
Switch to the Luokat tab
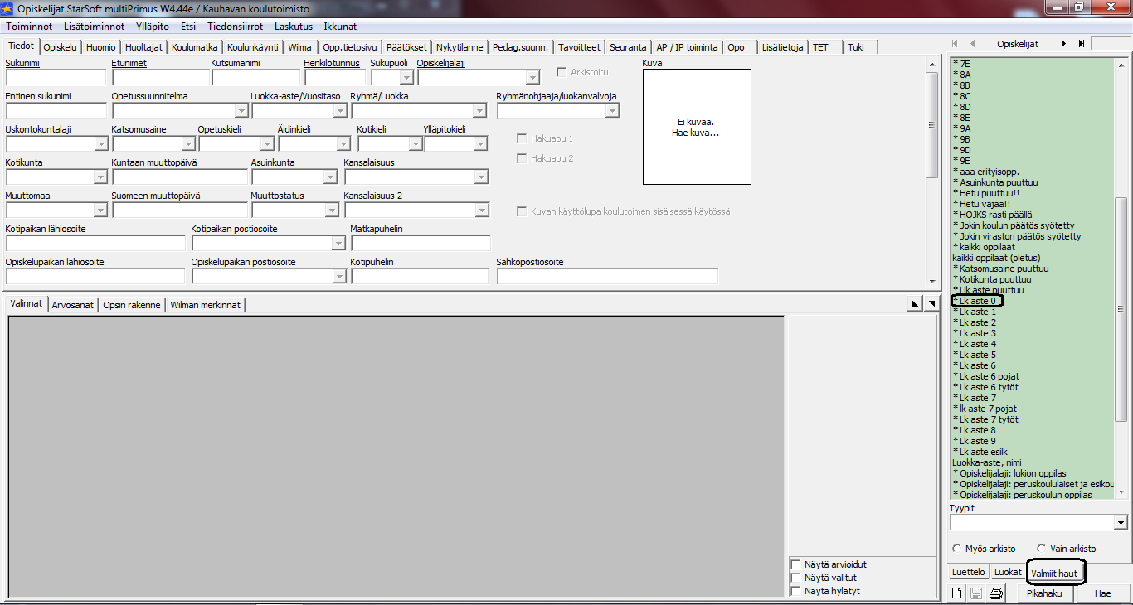point(1008,572)
